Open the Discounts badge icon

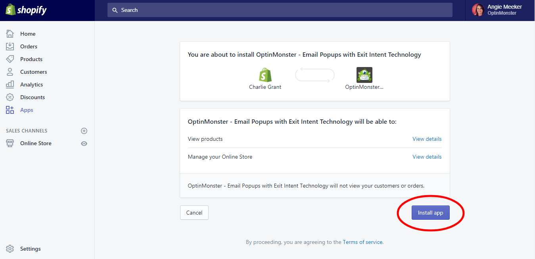coord(10,97)
